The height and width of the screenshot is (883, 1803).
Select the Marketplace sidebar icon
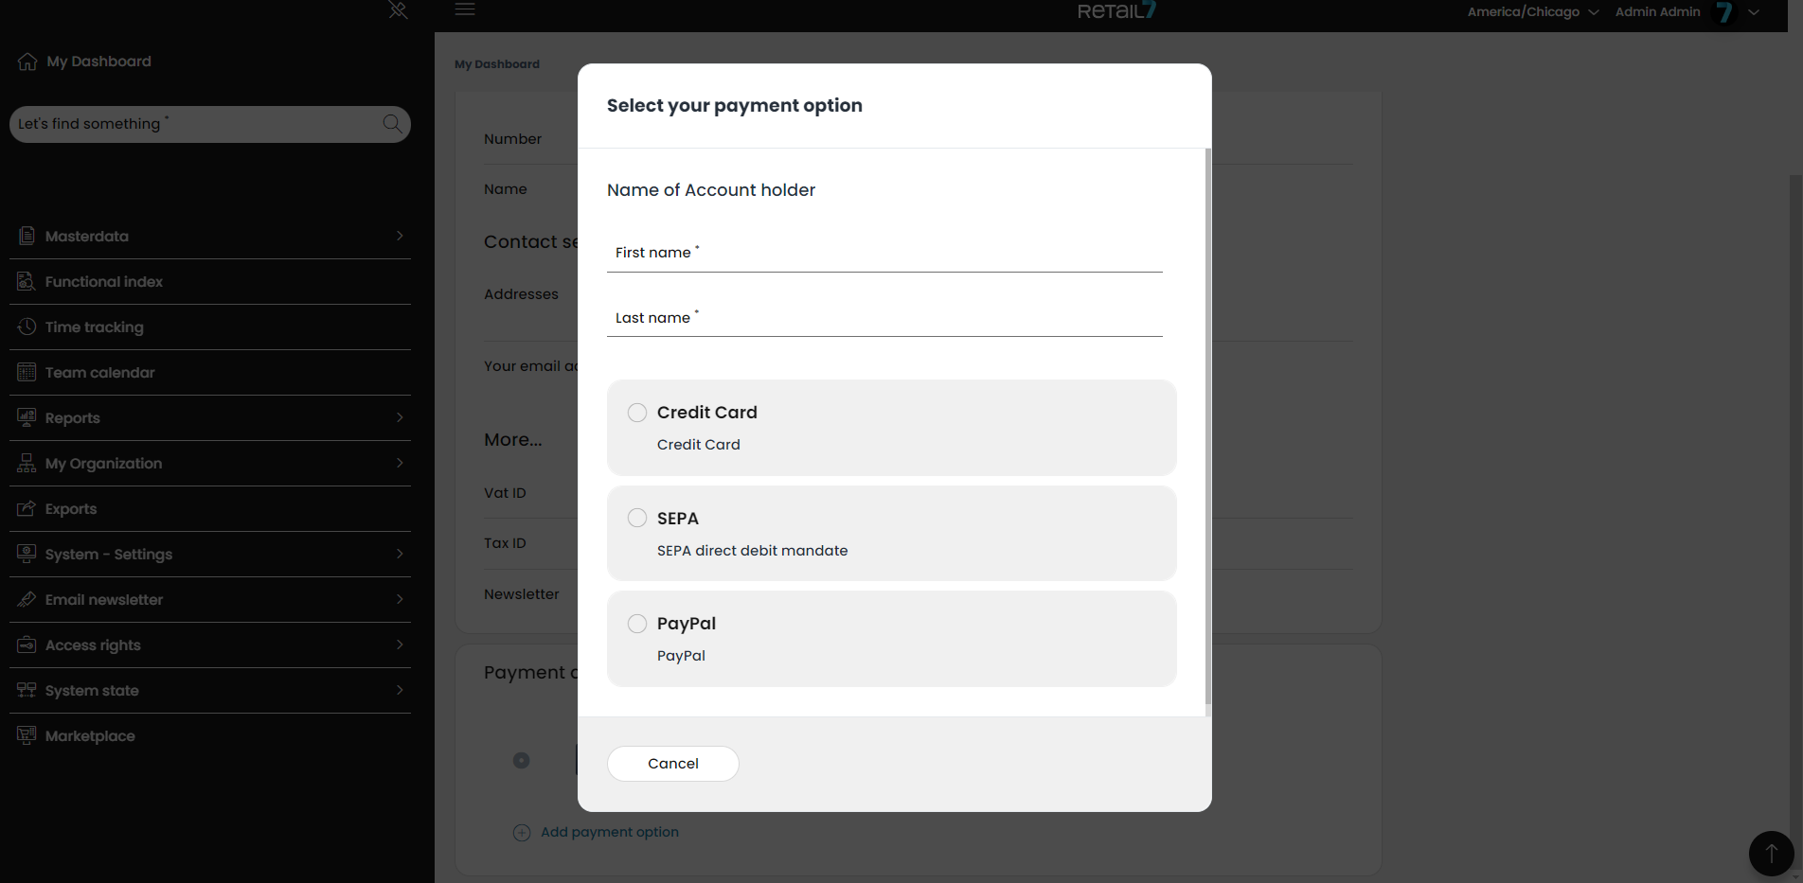(27, 735)
